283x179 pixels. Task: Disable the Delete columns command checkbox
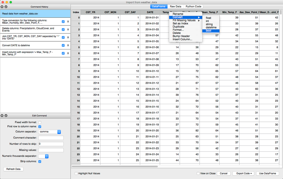point(63,30)
